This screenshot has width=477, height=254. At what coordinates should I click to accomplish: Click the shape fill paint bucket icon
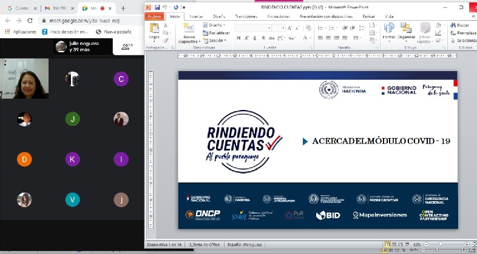[439, 26]
